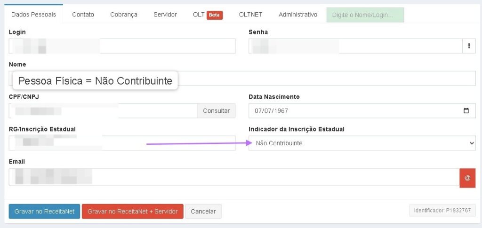Click Gravar no ReceitaNet button
Image resolution: width=482 pixels, height=228 pixels.
44,212
